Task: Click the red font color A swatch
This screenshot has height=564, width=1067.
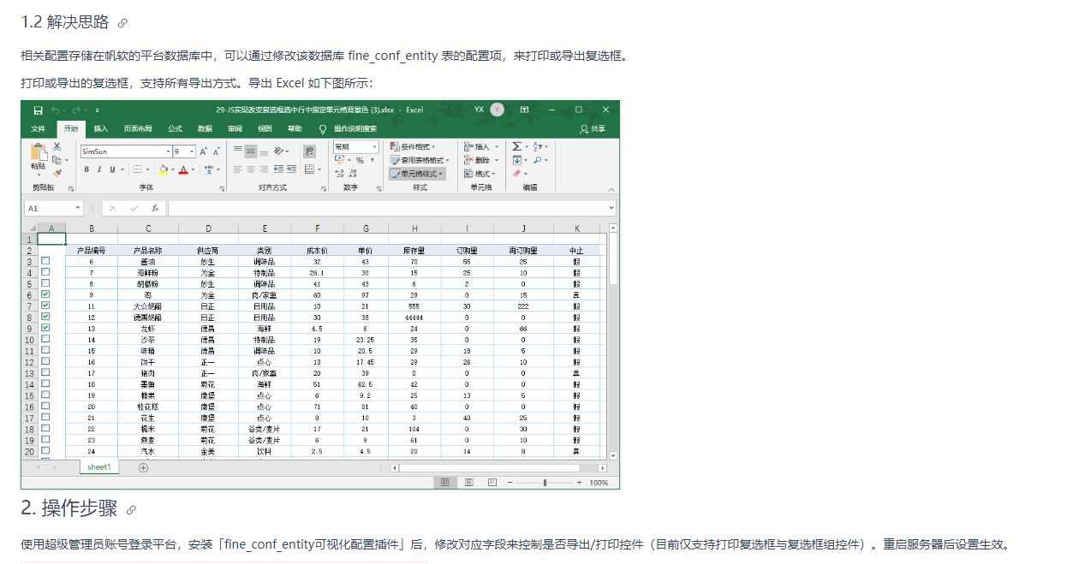Action: tap(184, 169)
